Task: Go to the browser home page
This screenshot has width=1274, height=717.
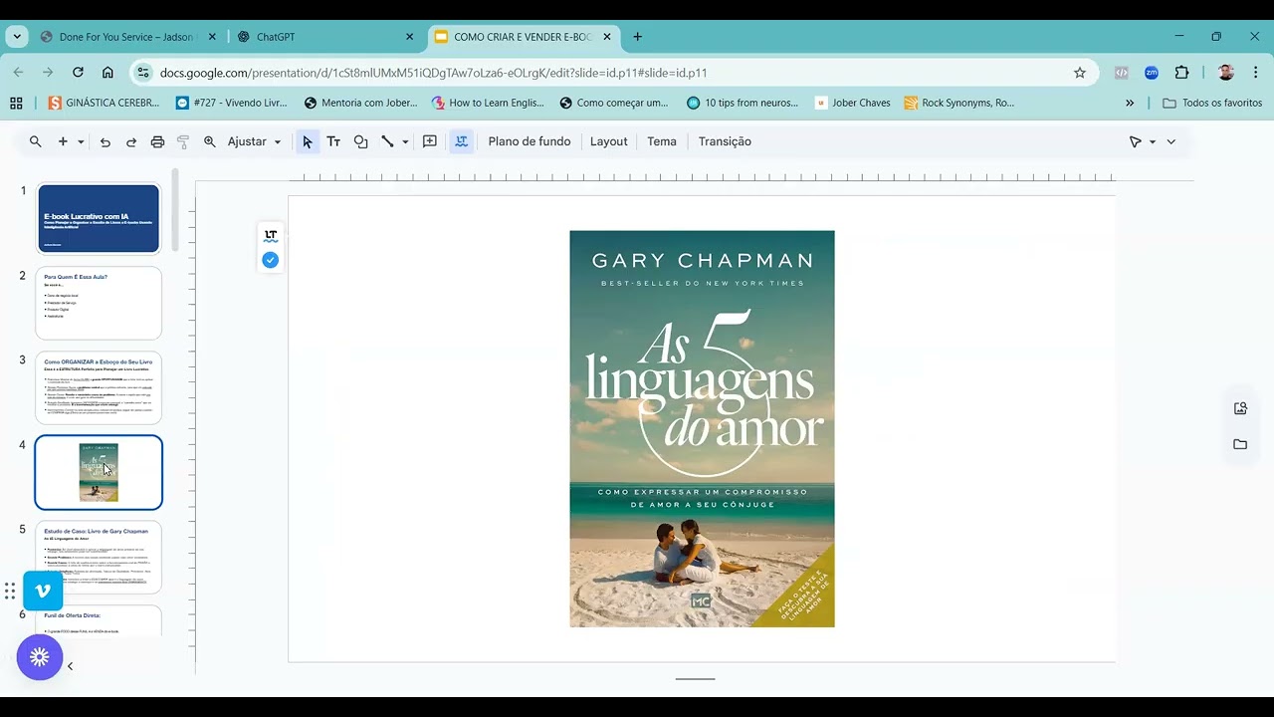Action: click(x=107, y=73)
